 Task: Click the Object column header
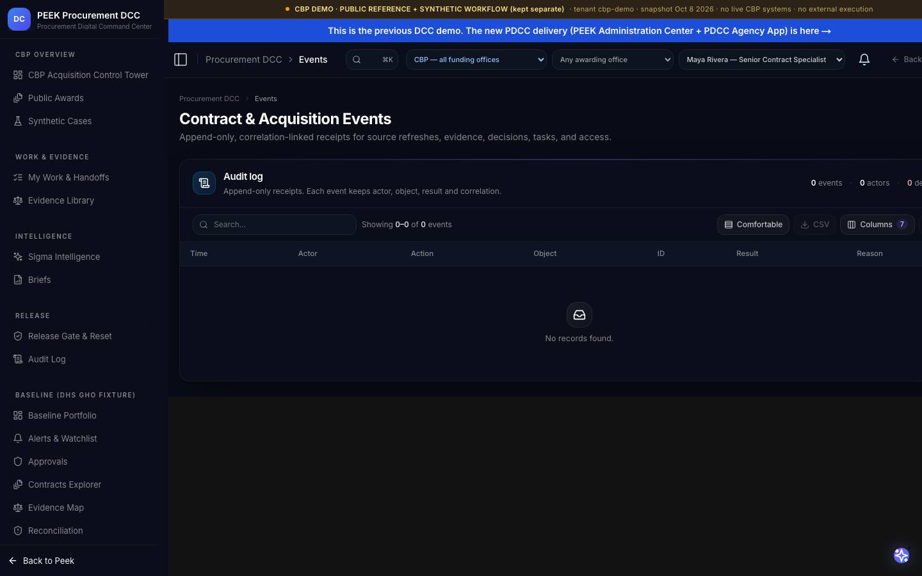point(546,253)
